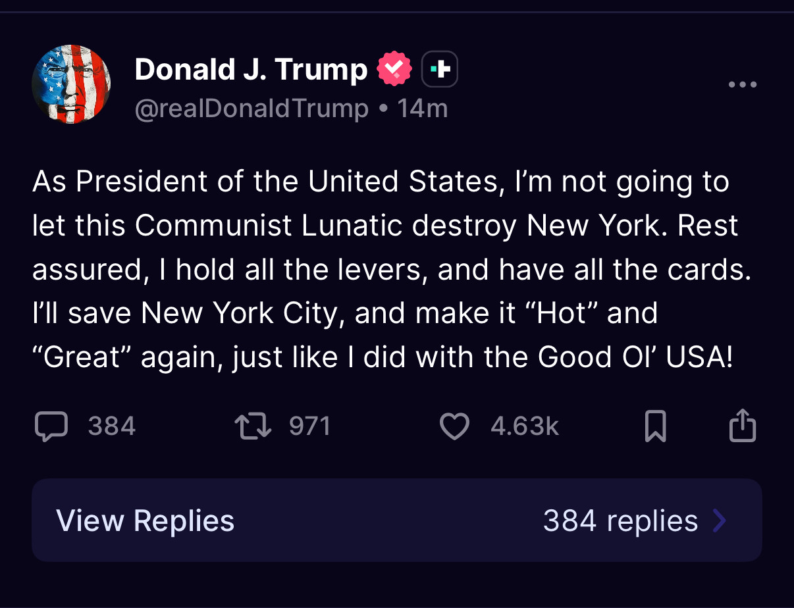Open the "Donald J. Trump" display name
Image resolution: width=794 pixels, height=608 pixels.
251,70
